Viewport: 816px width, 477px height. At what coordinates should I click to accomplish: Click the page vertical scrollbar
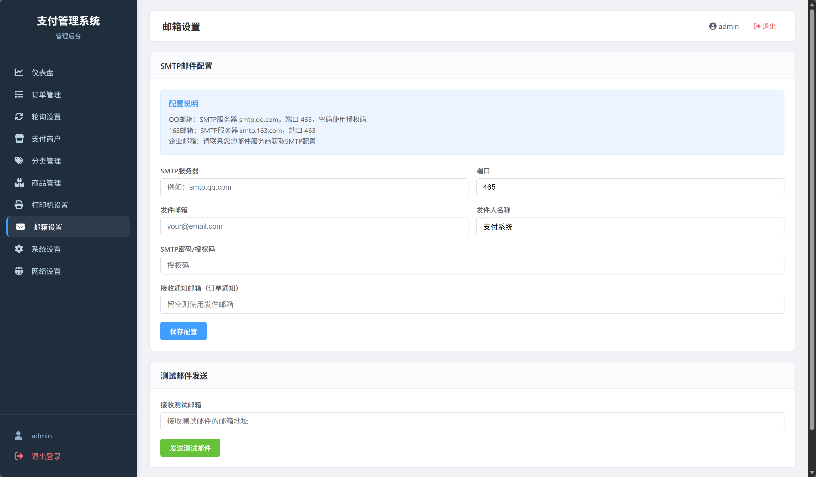coord(812,220)
